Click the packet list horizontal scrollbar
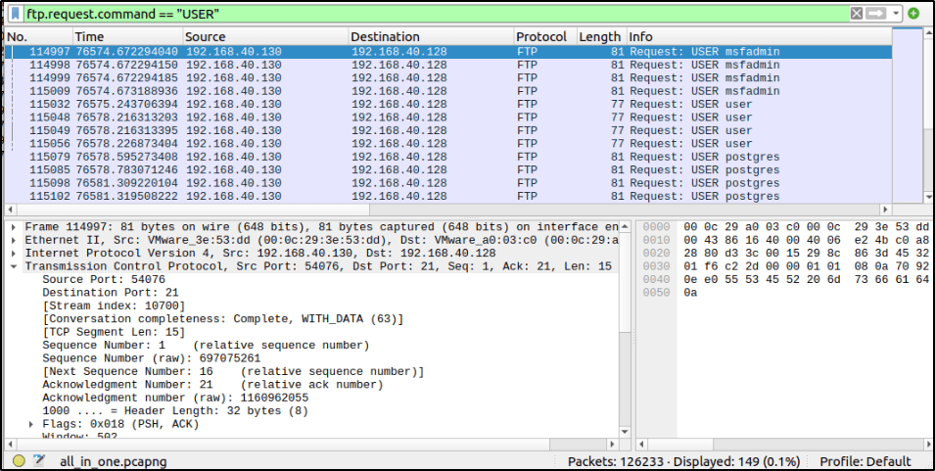 click(441, 210)
